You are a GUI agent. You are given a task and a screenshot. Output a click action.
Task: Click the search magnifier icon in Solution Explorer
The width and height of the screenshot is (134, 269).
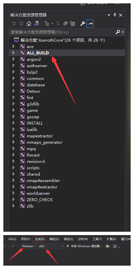(x=118, y=32)
